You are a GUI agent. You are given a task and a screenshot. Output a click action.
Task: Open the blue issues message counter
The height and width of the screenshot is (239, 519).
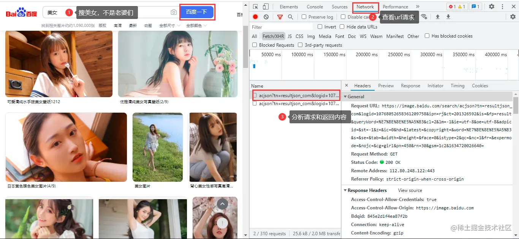(x=475, y=6)
